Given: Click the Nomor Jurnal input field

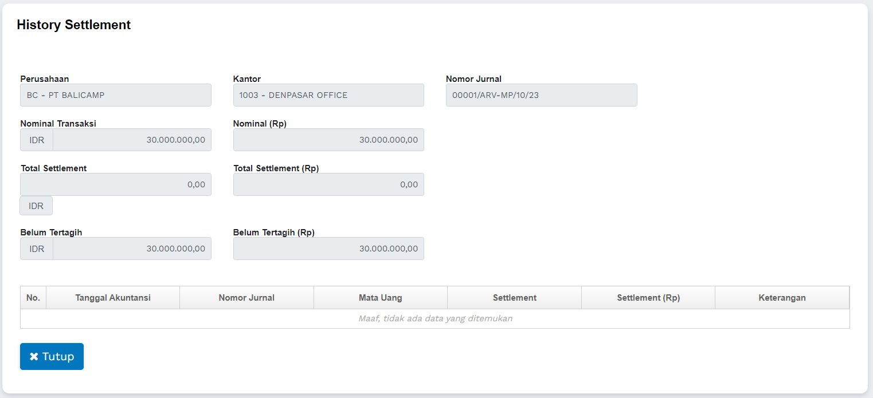Looking at the screenshot, I should coord(541,95).
